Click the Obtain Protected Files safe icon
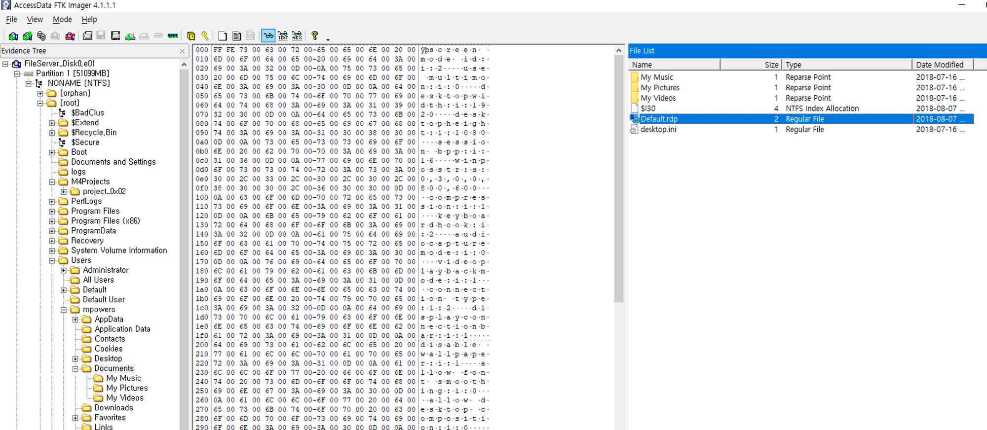The height and width of the screenshot is (430, 987). click(x=191, y=36)
